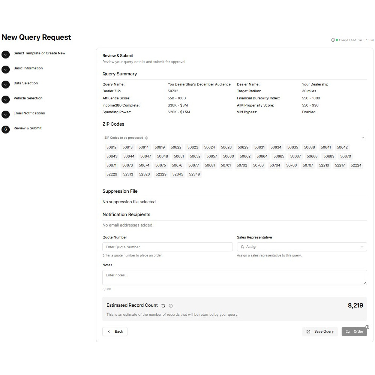This screenshot has height=375, width=375.
Task: Open Select Template or Create New step
Action: [39, 53]
